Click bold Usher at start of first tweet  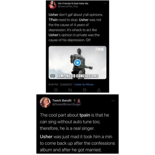tap(53, 15)
